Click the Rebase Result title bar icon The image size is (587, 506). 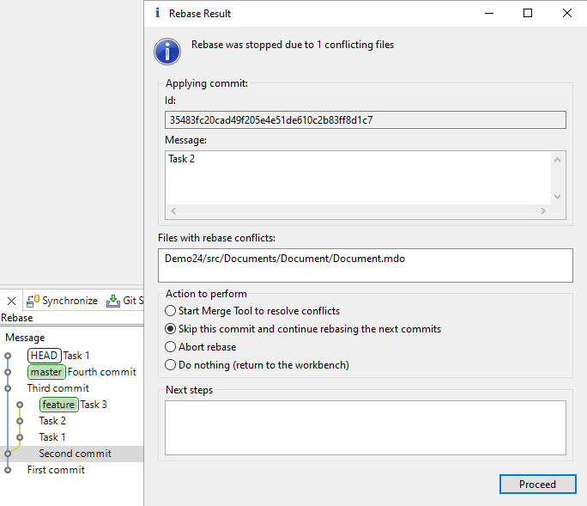point(155,13)
